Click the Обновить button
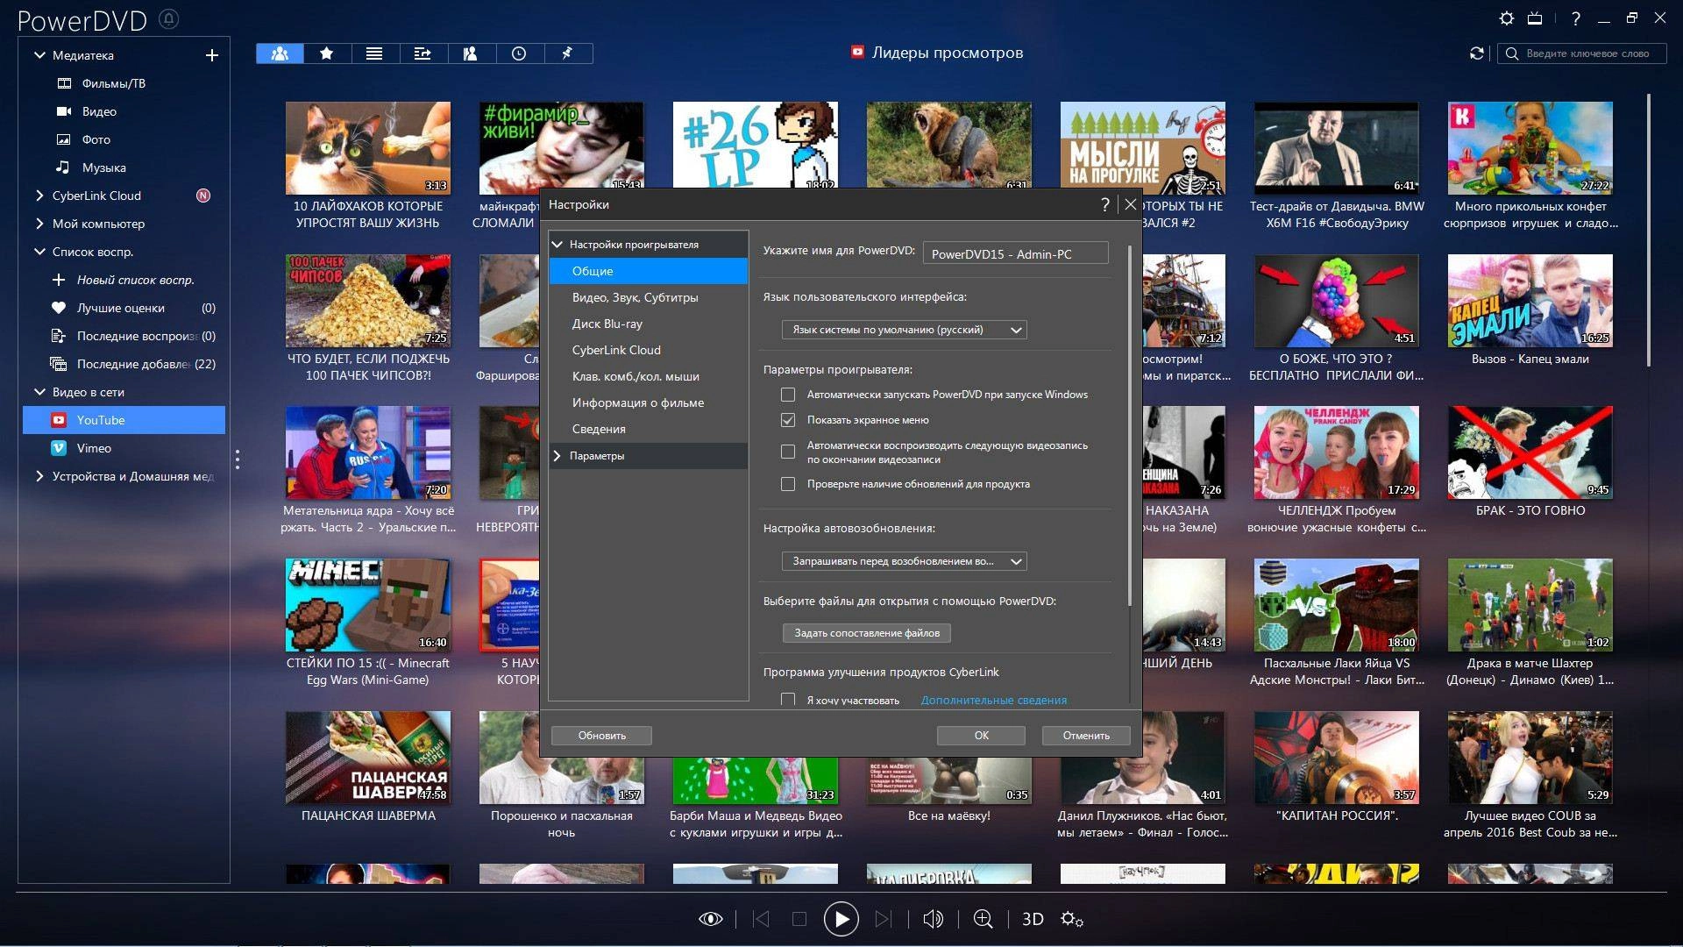The height and width of the screenshot is (947, 1683). [x=601, y=736]
